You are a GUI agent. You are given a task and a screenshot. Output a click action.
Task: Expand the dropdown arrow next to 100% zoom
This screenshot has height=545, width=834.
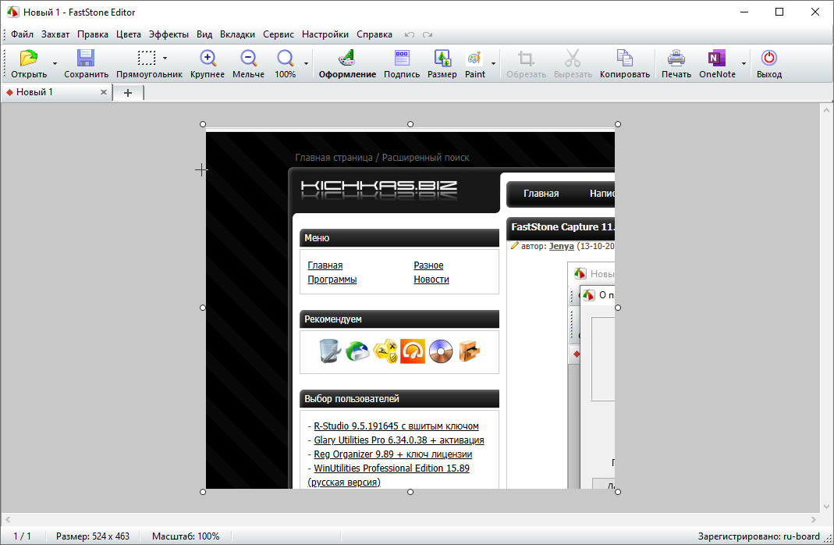coord(306,63)
